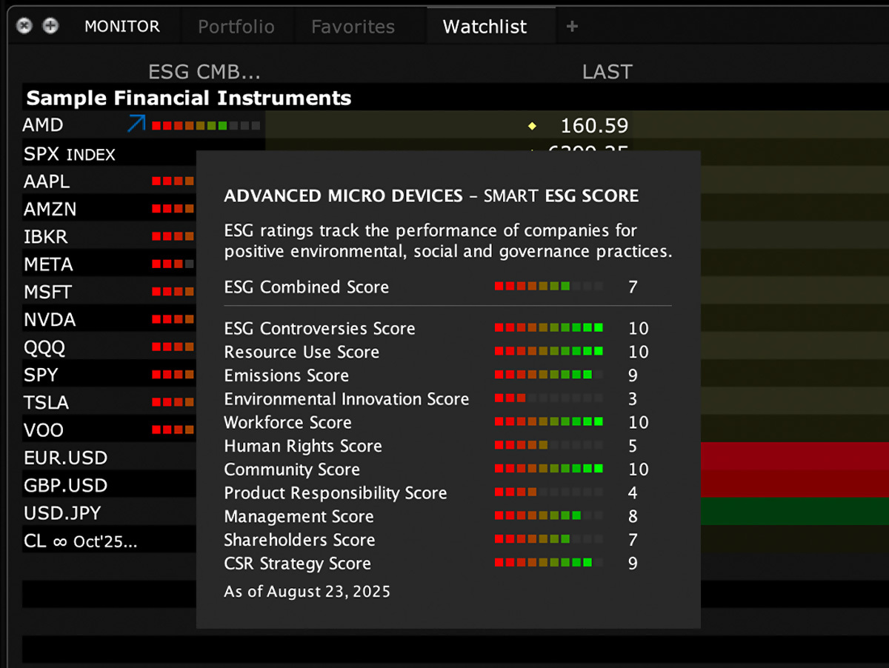Click the plus to add a new tab
The height and width of the screenshot is (668, 889).
571,26
